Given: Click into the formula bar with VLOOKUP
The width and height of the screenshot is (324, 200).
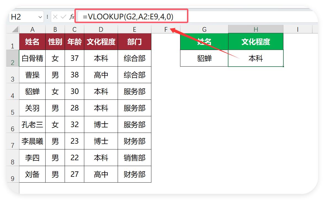Looking at the screenshot, I should (197, 17).
